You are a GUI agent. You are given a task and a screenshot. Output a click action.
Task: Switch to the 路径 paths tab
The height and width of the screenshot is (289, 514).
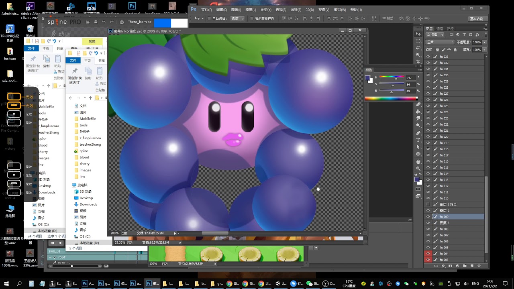[x=450, y=29]
